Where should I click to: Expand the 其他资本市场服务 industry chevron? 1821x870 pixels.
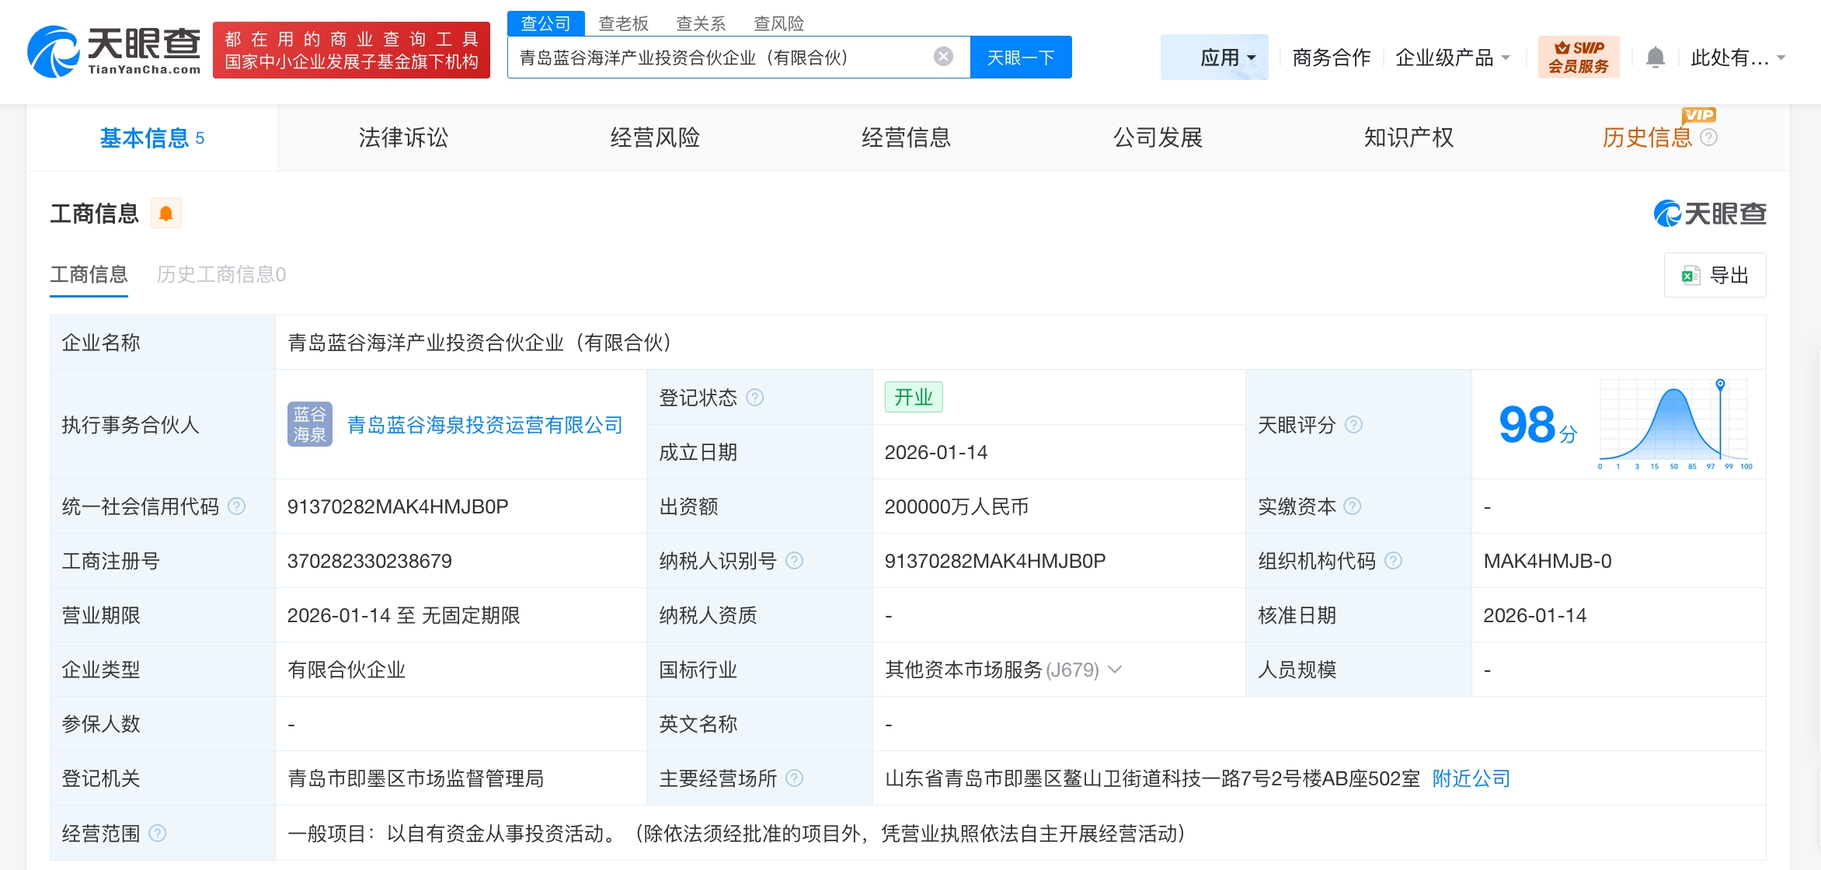1115,670
